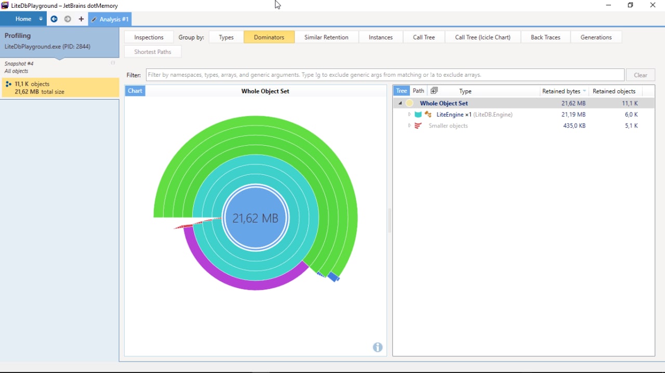Open the Back Traces view
Viewport: 665px width, 373px height.
point(546,37)
